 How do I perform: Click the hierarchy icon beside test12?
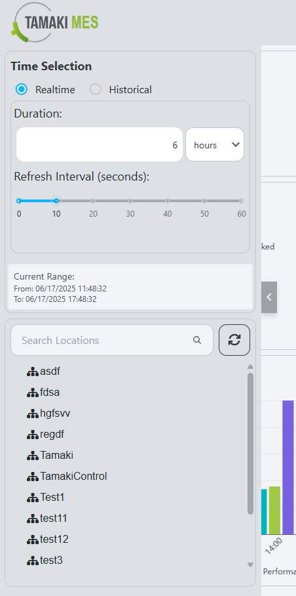point(33,540)
